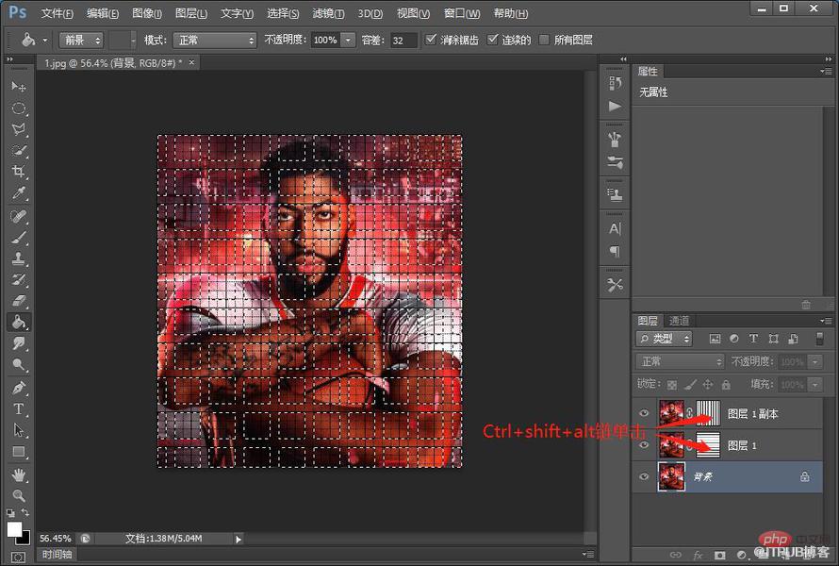Enable the all layers checkbox
The image size is (839, 566).
[x=544, y=40]
